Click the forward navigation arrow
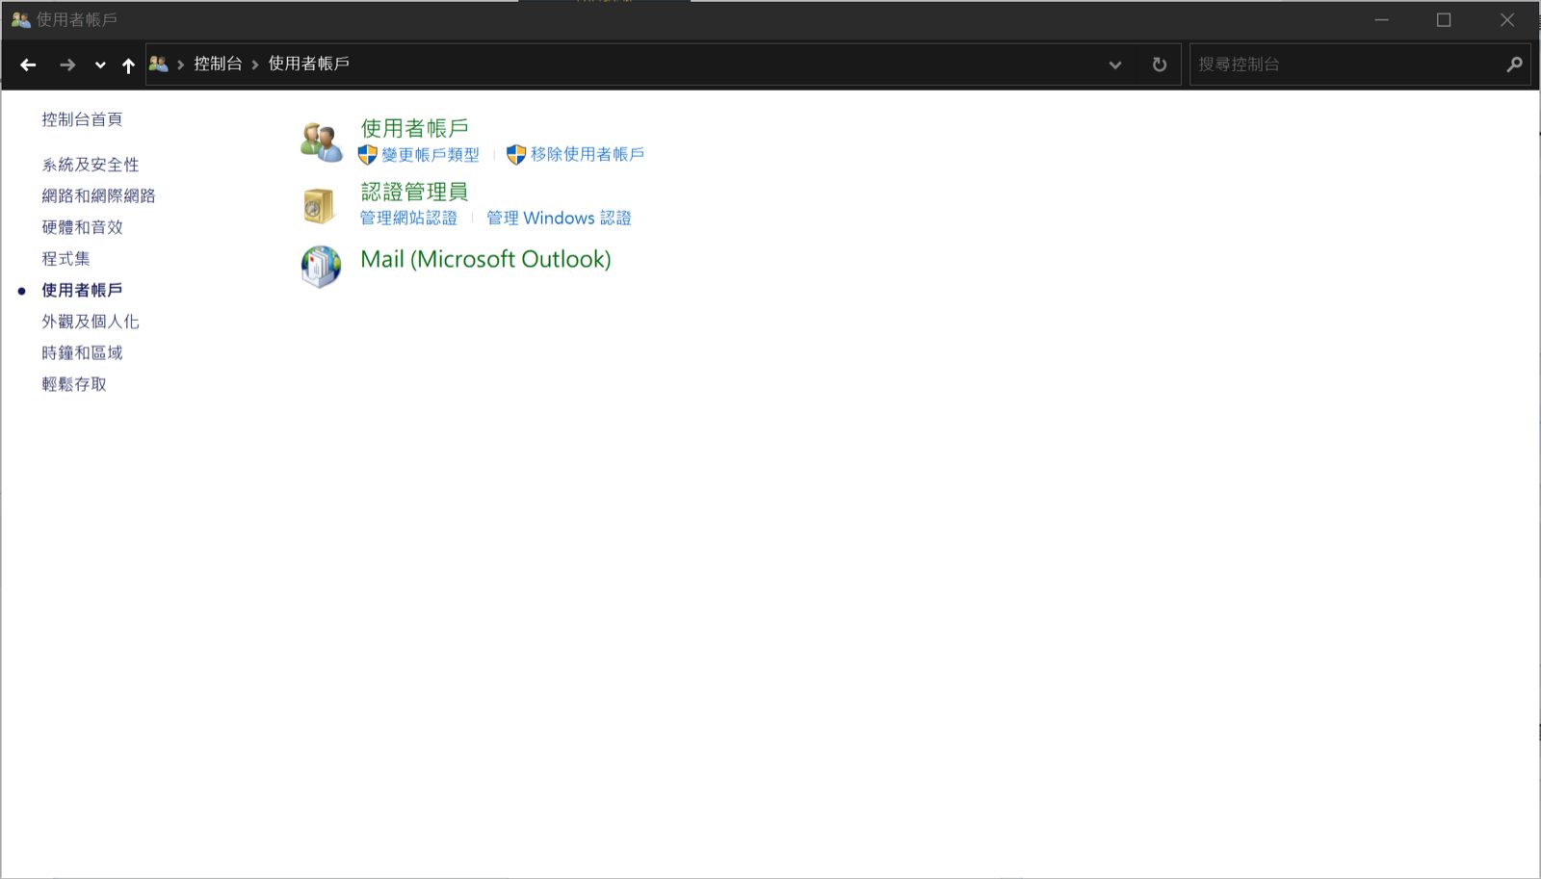This screenshot has width=1541, height=879. [67, 65]
